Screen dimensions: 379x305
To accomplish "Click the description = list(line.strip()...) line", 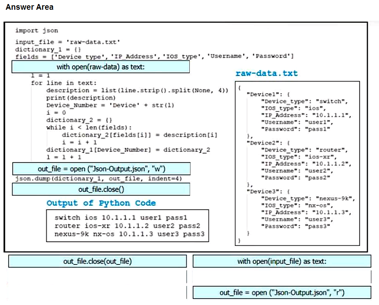I will click(137, 90).
